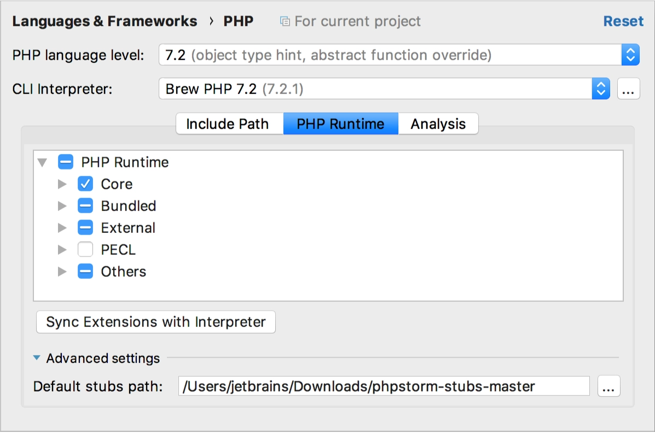Collapse the Advanced settings section

(x=37, y=358)
